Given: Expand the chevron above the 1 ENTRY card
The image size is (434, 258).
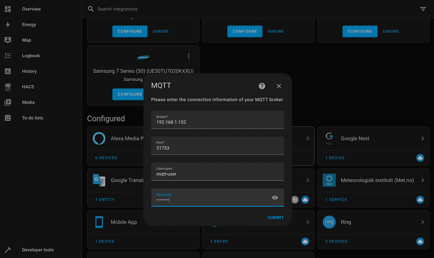Looking at the screenshot, I should point(308,222).
